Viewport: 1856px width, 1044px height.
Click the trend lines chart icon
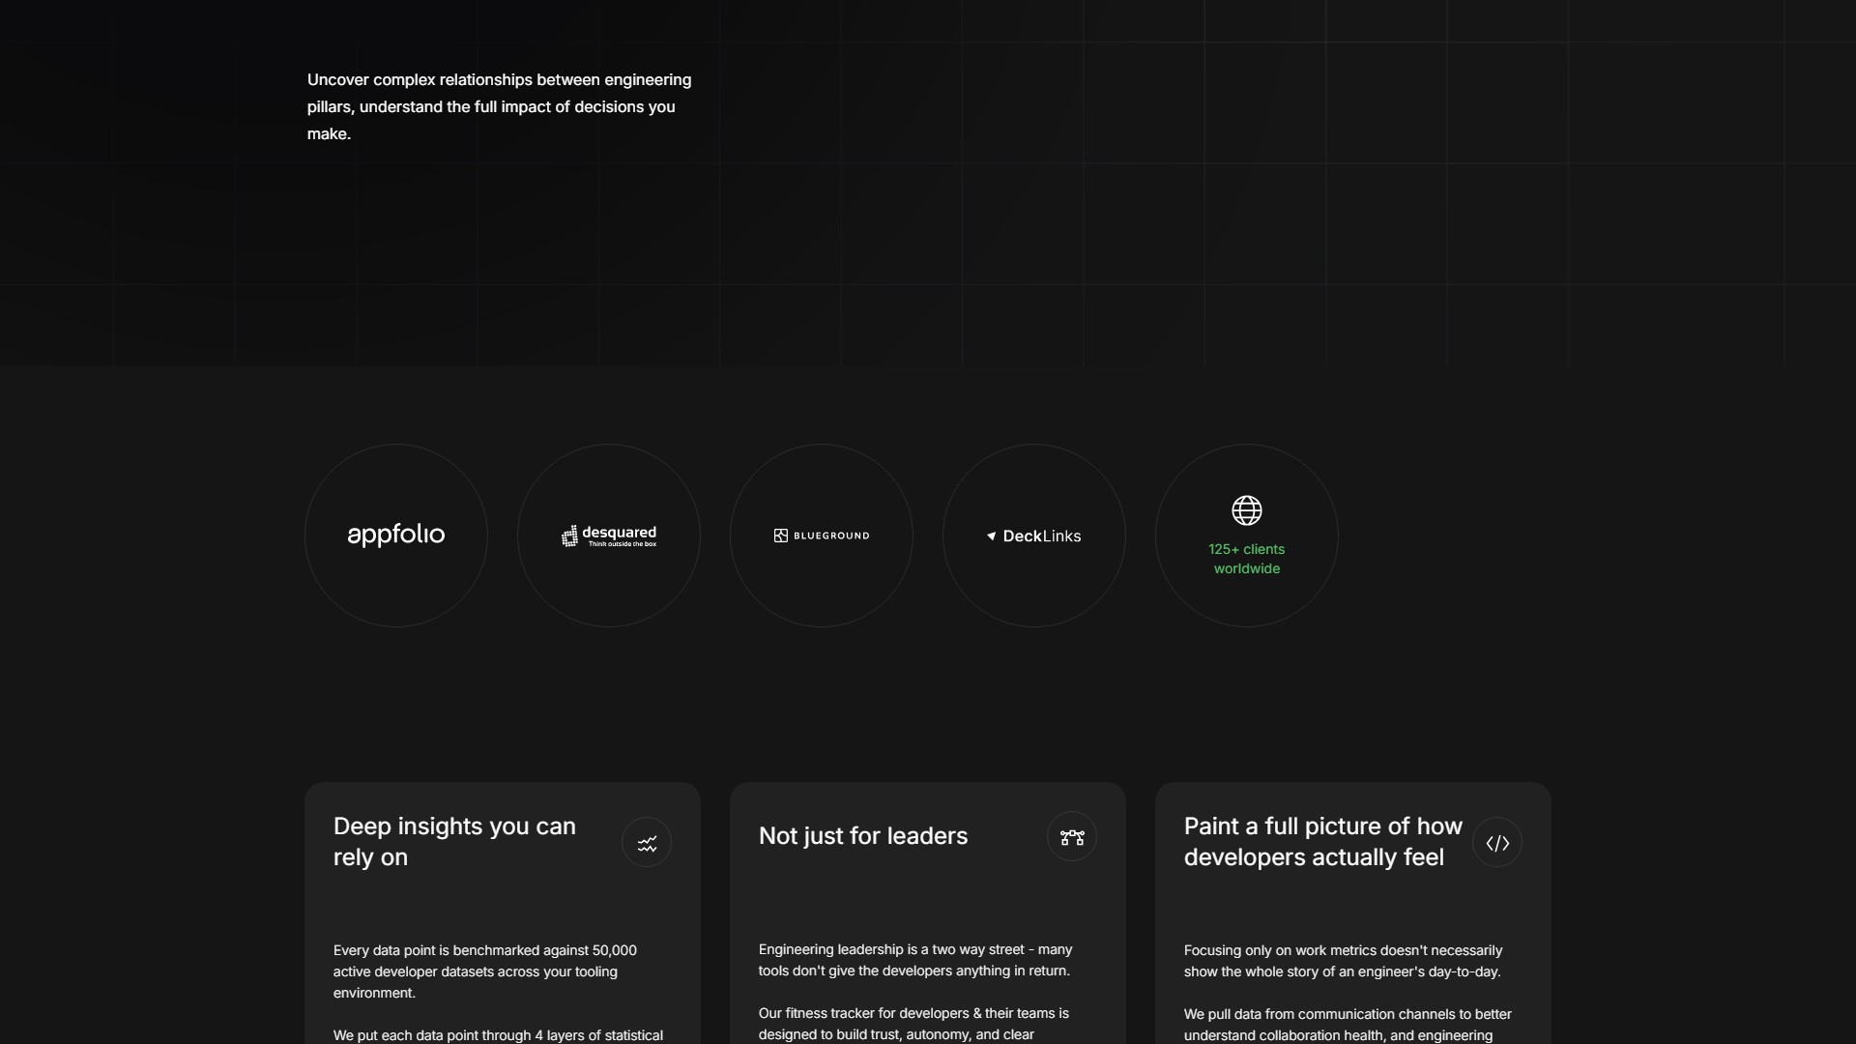coord(646,842)
